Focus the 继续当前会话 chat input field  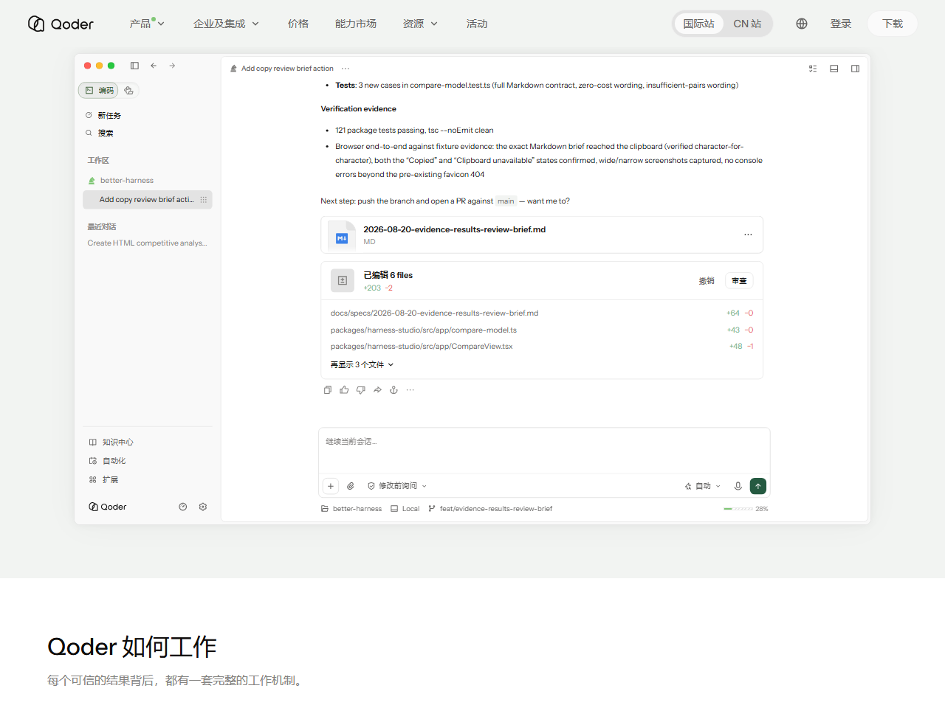click(544, 450)
